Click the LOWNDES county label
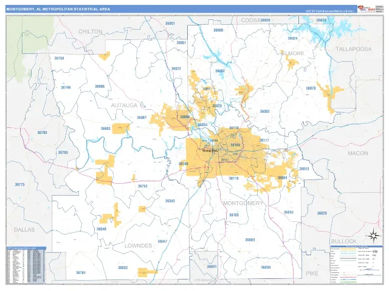 tap(138, 246)
